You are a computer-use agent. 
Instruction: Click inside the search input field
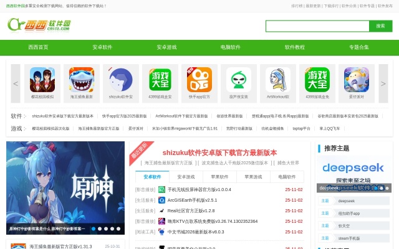pyautogui.click(x=317, y=26)
